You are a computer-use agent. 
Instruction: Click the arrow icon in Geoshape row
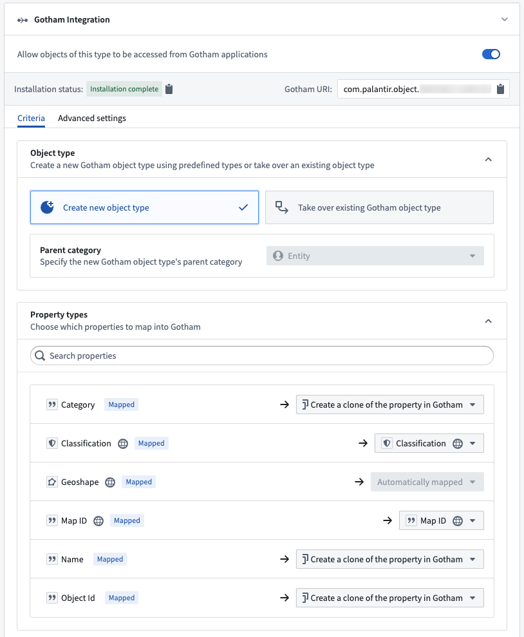click(x=359, y=482)
